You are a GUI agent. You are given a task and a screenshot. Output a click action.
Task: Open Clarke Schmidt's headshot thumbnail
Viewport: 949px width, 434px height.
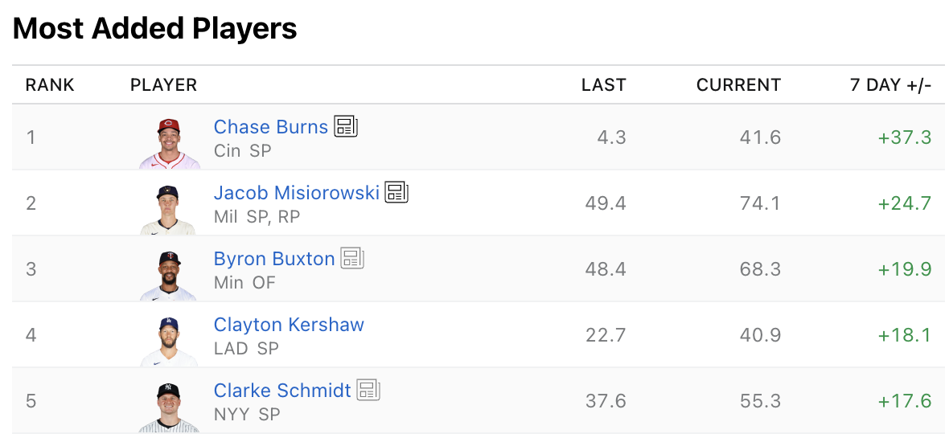coord(168,407)
